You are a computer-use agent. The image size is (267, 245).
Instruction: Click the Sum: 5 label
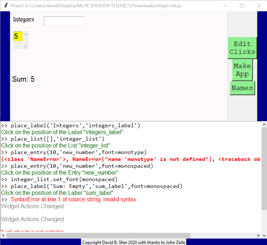23,79
